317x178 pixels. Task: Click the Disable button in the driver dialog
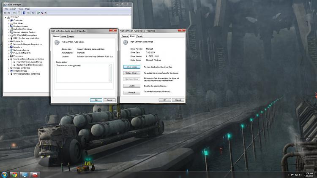point(131,86)
